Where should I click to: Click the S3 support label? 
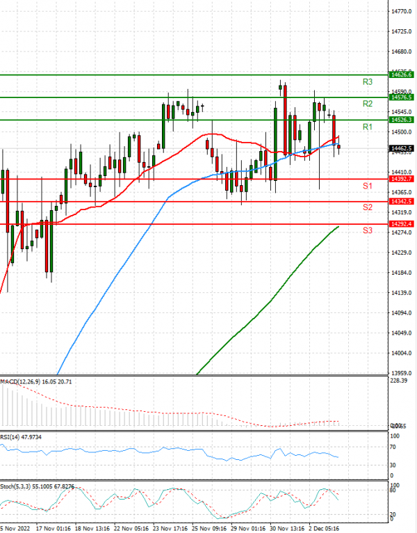point(368,230)
